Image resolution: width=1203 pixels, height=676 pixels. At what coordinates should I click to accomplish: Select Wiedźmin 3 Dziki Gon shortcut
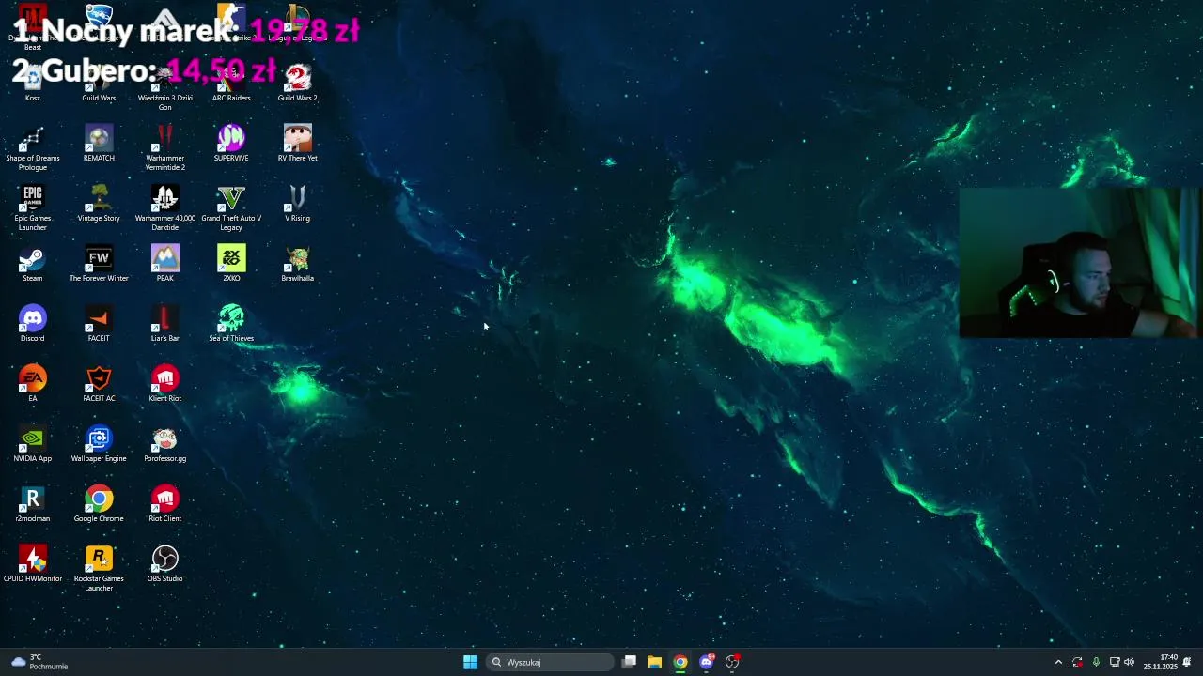click(x=164, y=87)
